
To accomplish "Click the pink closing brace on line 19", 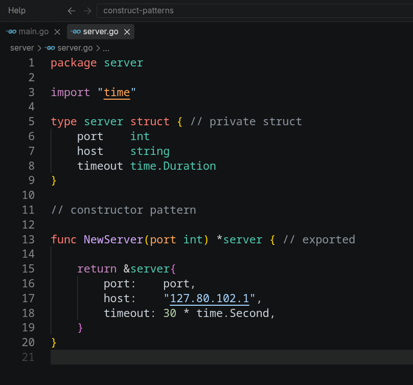I will click(x=80, y=328).
